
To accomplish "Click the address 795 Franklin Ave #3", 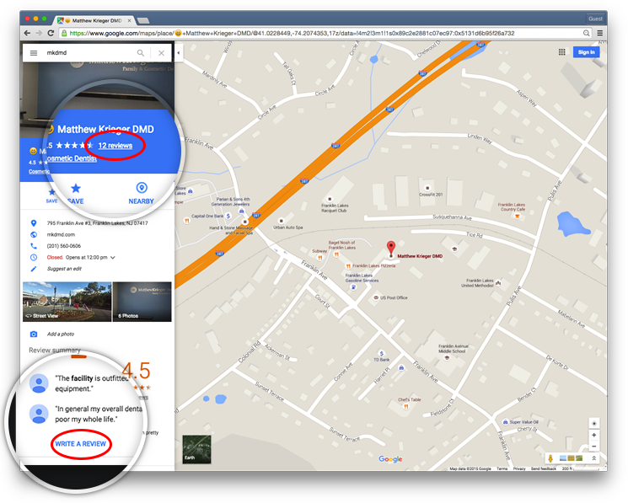I will (97, 223).
